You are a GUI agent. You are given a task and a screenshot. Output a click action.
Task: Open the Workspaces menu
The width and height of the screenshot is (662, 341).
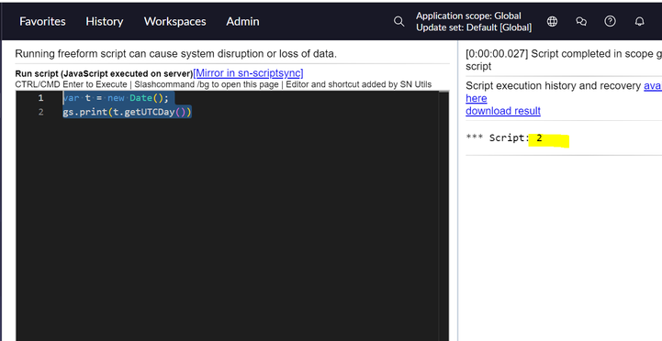coord(174,21)
